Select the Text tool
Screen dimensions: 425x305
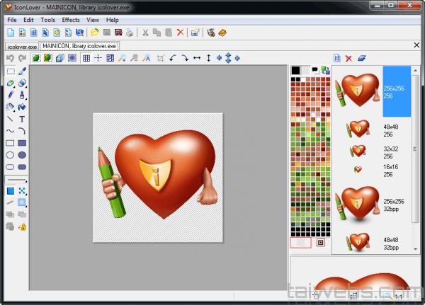(22, 119)
